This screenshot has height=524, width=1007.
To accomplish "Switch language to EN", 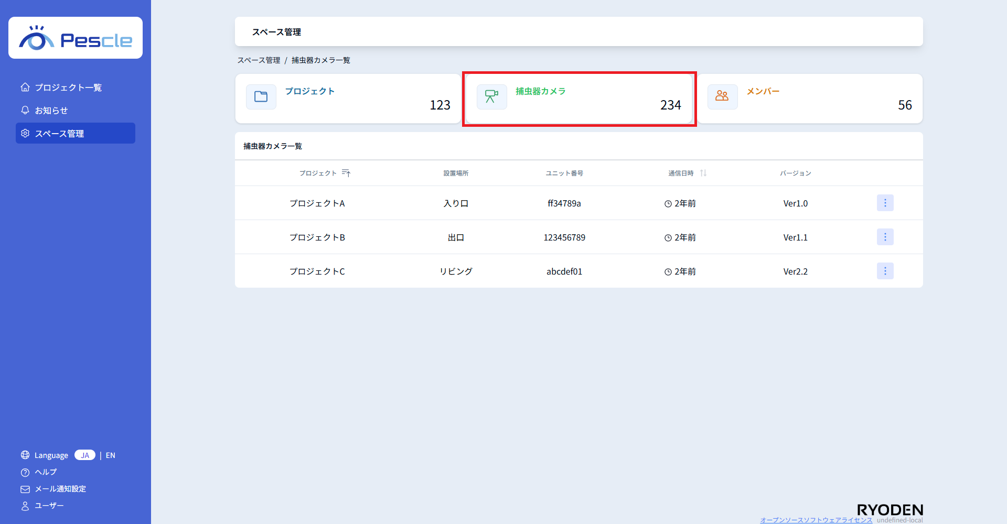I will [111, 455].
